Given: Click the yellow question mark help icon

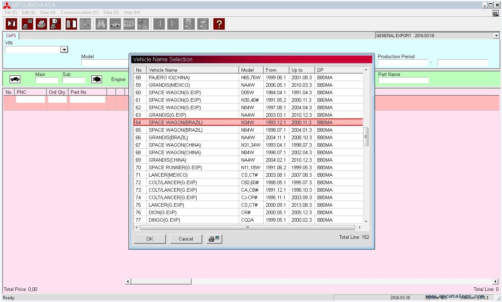Looking at the screenshot, I should [219, 24].
